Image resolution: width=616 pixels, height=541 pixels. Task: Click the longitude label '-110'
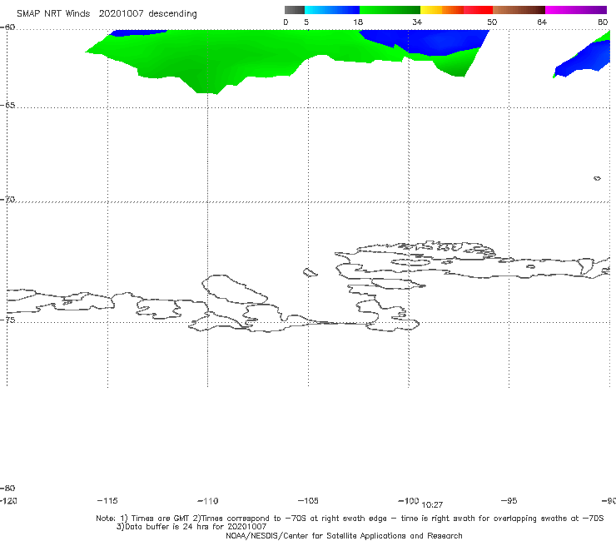pos(208,501)
